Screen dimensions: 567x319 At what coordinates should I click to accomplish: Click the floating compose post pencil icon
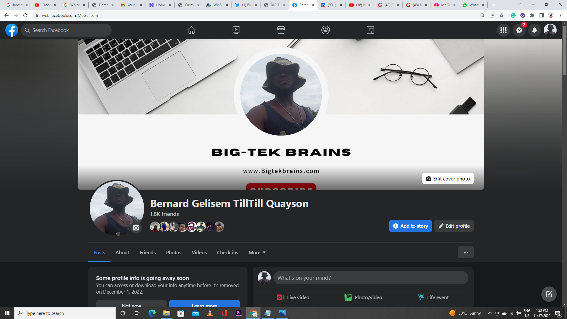[549, 294]
